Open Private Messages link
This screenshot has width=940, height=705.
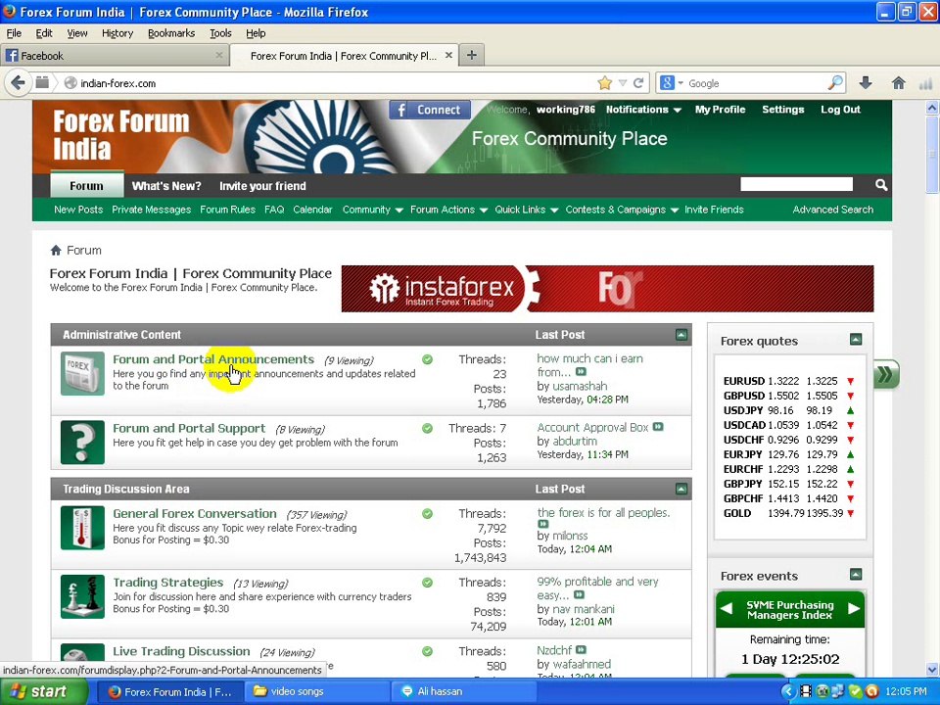point(151,210)
